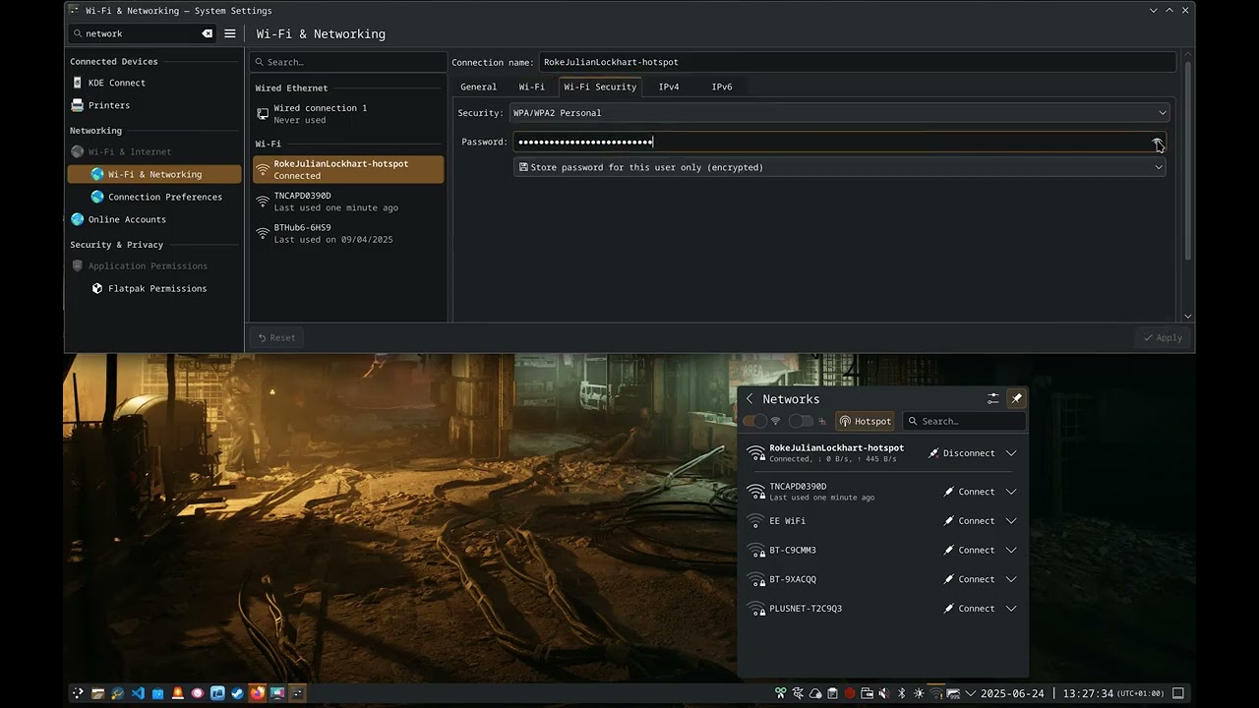Switch to the Wi-Fi tab
The width and height of the screenshot is (1259, 708).
[532, 87]
